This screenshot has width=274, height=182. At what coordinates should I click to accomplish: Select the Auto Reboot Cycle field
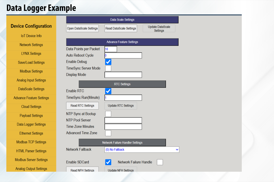coord(123,55)
